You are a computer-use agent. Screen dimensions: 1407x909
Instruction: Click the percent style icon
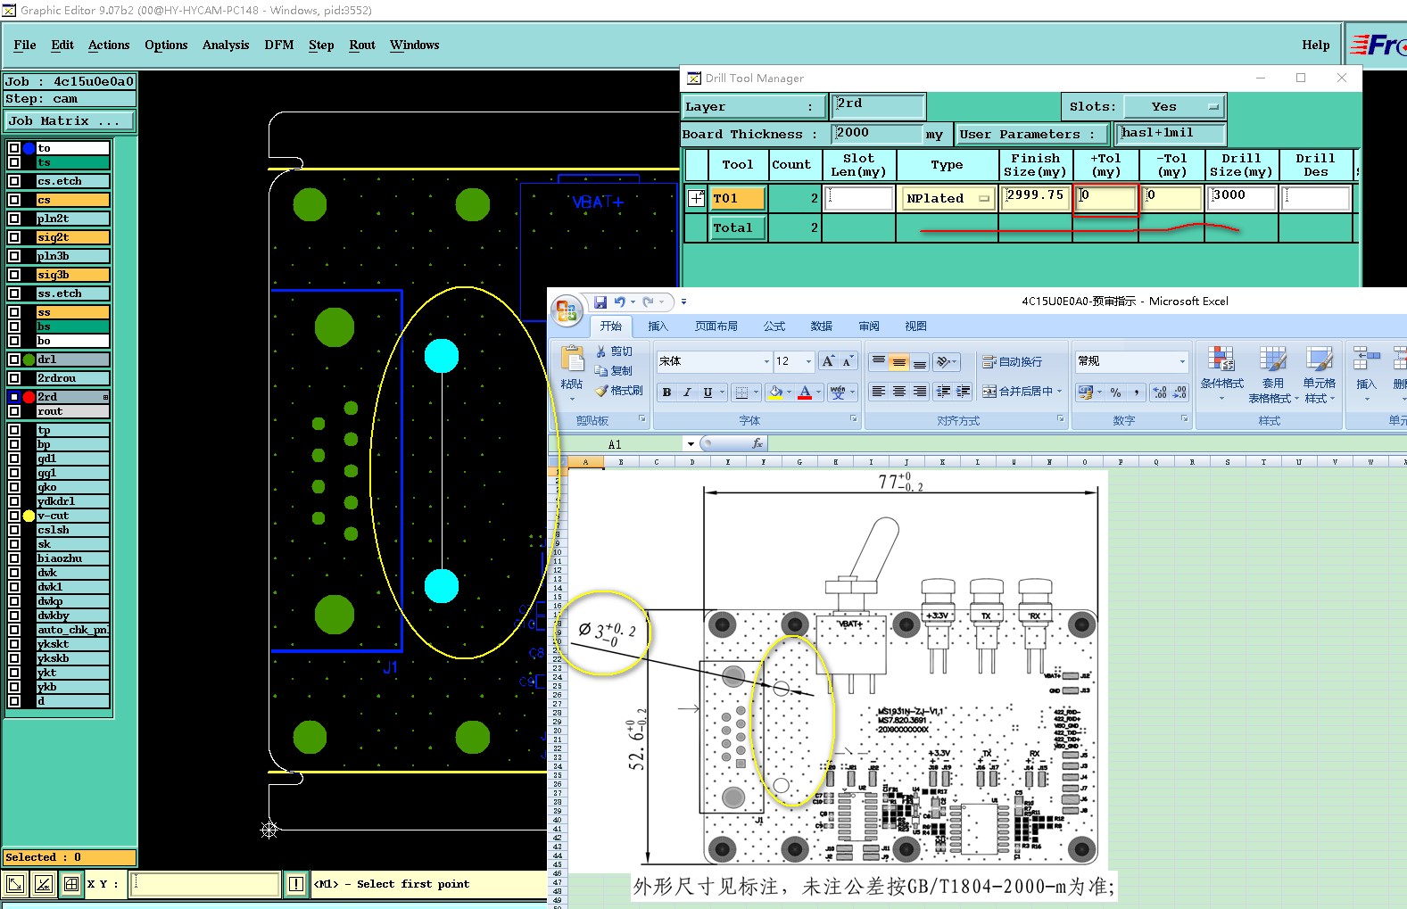tap(1115, 393)
